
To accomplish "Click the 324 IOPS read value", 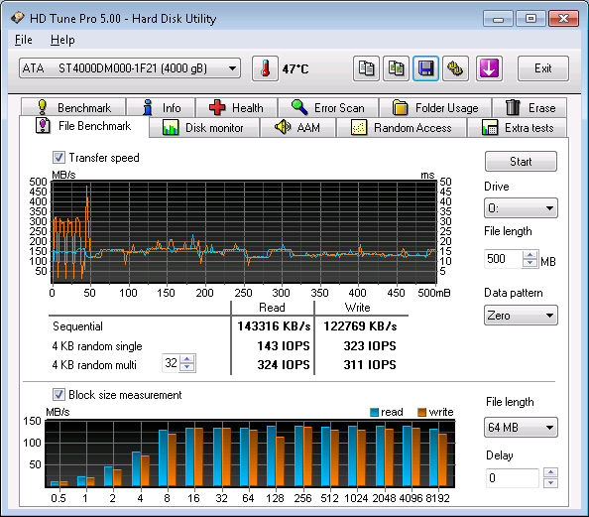I will [x=284, y=364].
